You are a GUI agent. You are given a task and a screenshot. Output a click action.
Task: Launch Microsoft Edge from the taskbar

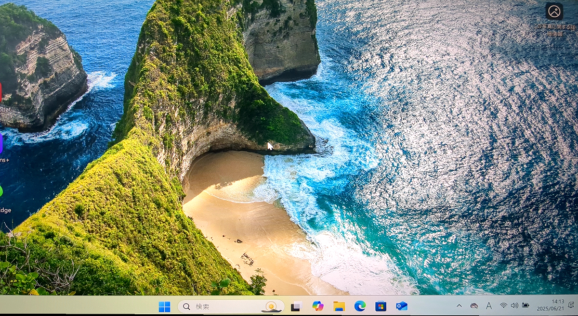(x=360, y=306)
